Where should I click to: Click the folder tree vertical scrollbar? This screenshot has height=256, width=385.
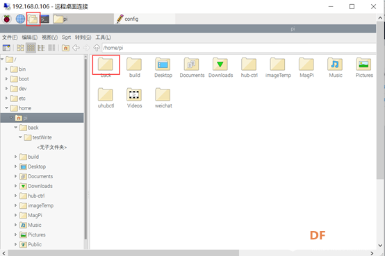click(85, 148)
